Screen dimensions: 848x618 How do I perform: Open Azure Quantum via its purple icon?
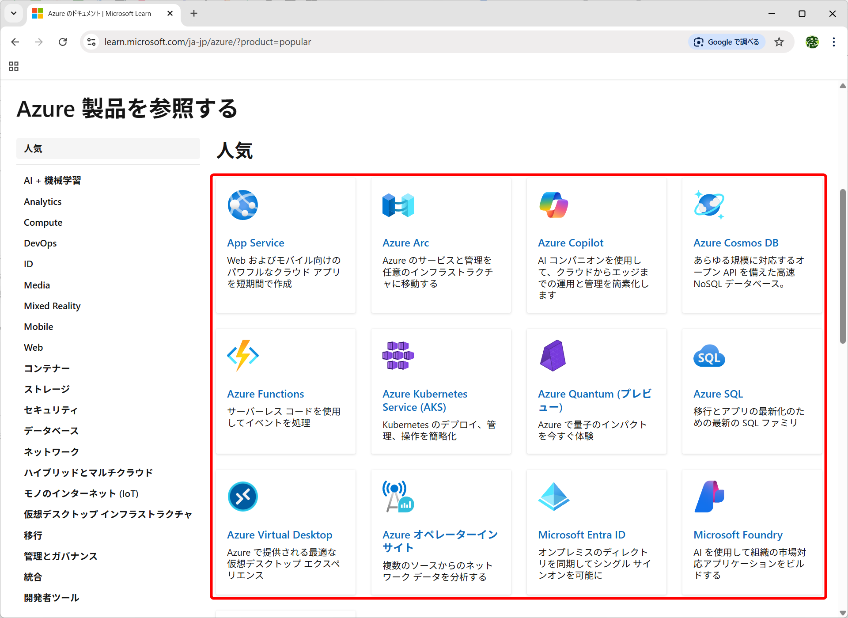553,356
